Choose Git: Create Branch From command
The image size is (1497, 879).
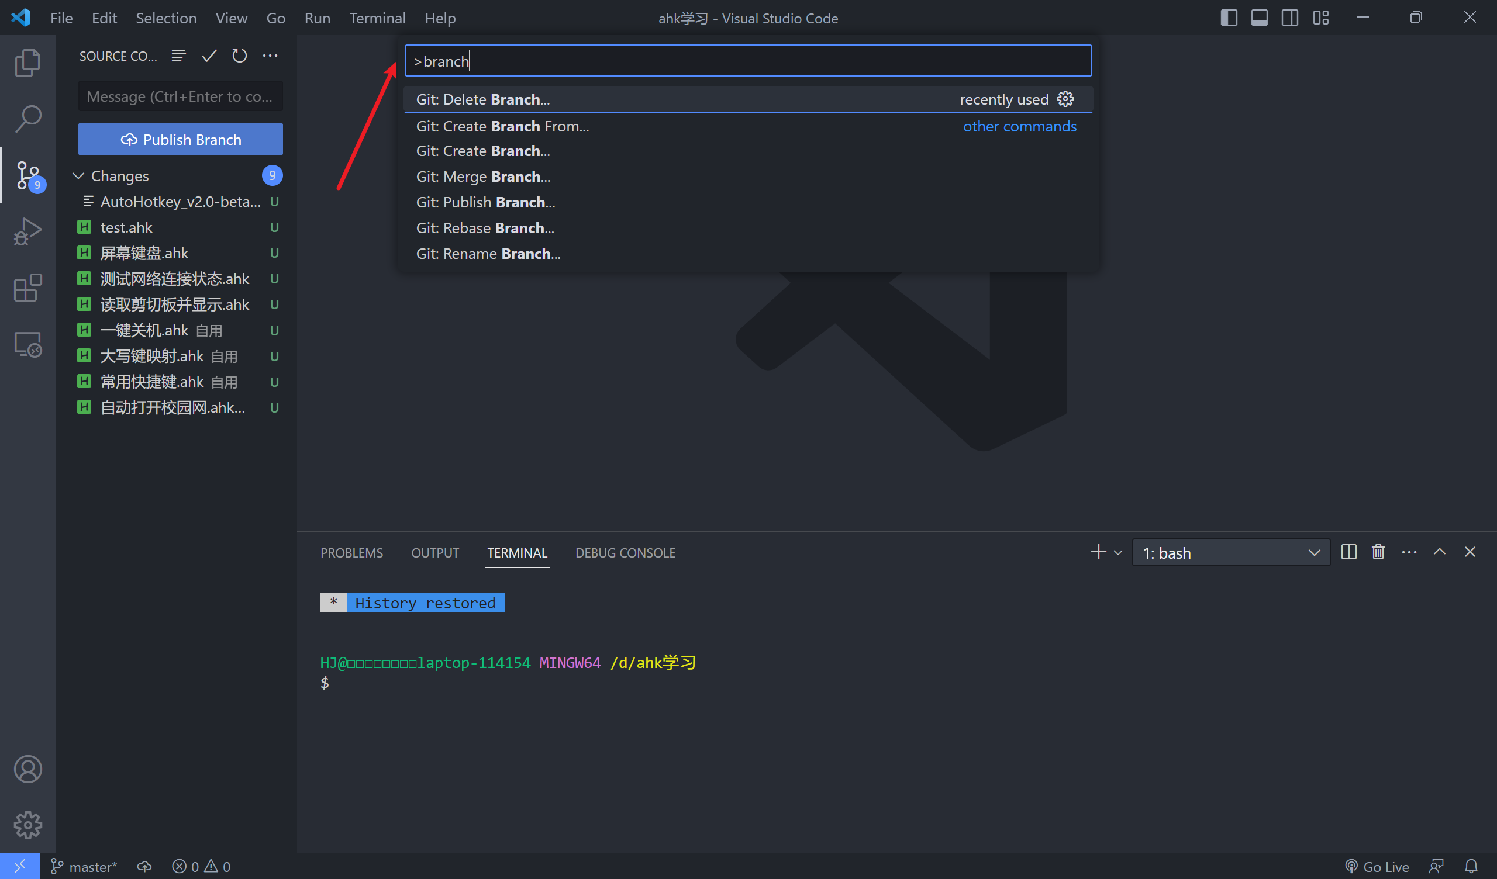point(748,126)
